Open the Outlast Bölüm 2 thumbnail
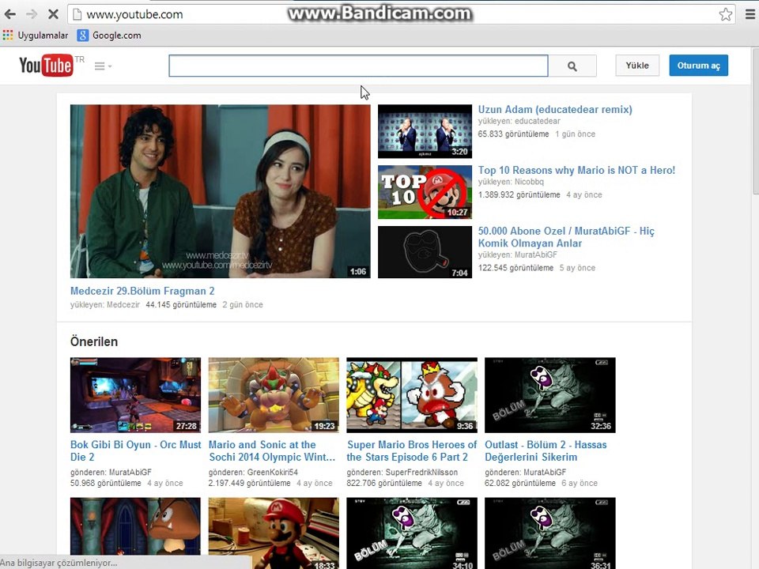 click(x=550, y=395)
